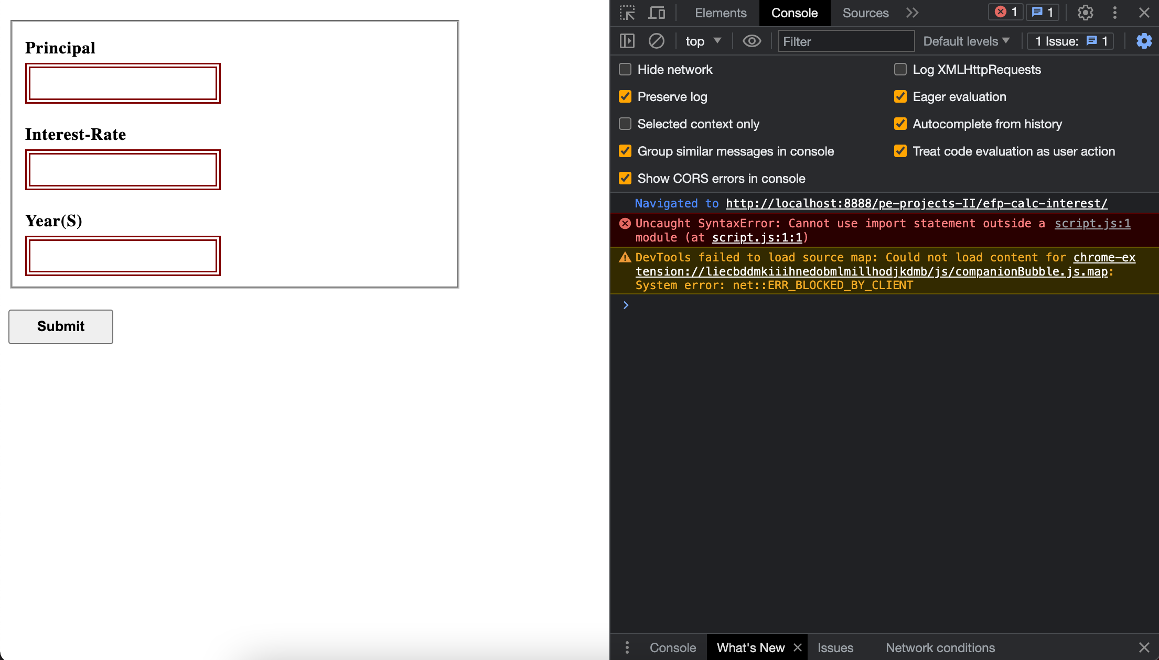Open the drawer's three-dot more tools menu
This screenshot has height=660, width=1159.
pos(627,648)
